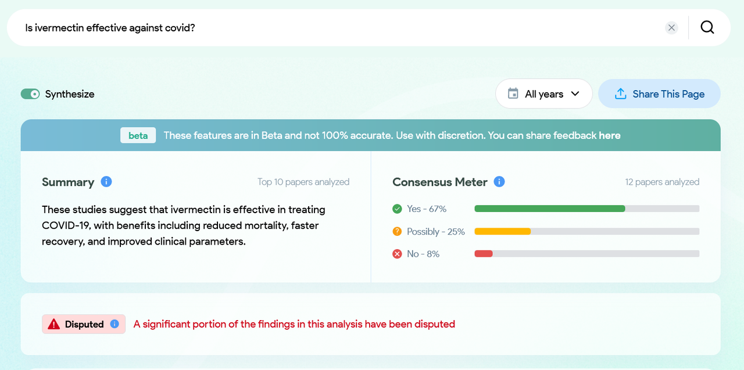Screen dimensions: 744x370
Task: Click the green Yes consensus bar
Action: (549, 209)
